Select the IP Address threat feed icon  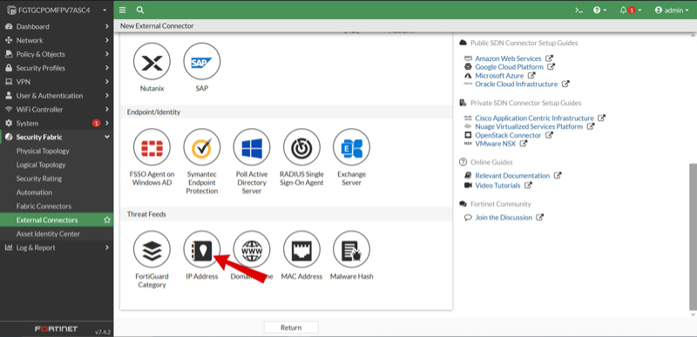[x=202, y=249]
